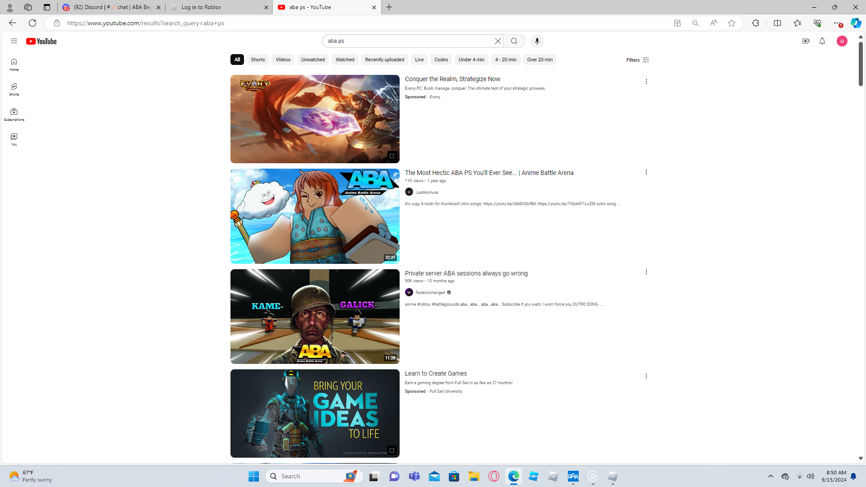Open the Create video button
Screen dimensions: 866x487
(806, 41)
